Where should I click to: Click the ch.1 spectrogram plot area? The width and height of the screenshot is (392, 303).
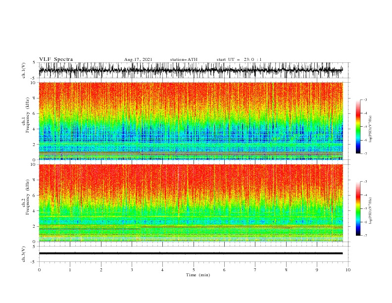click(x=191, y=121)
